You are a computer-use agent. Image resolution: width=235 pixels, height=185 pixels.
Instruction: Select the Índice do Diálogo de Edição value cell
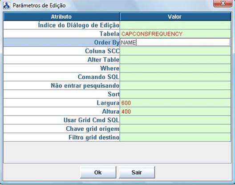(x=175, y=25)
